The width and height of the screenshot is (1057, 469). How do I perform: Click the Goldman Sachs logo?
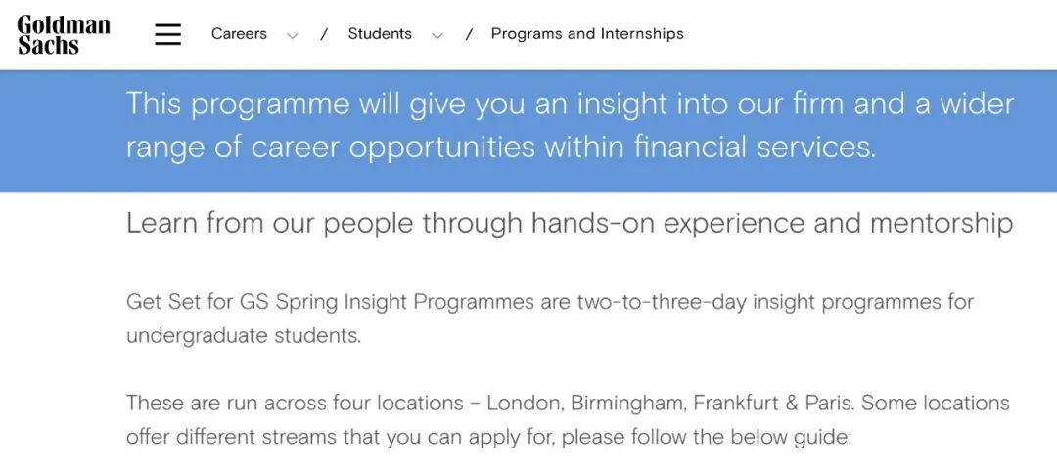pos(64,34)
